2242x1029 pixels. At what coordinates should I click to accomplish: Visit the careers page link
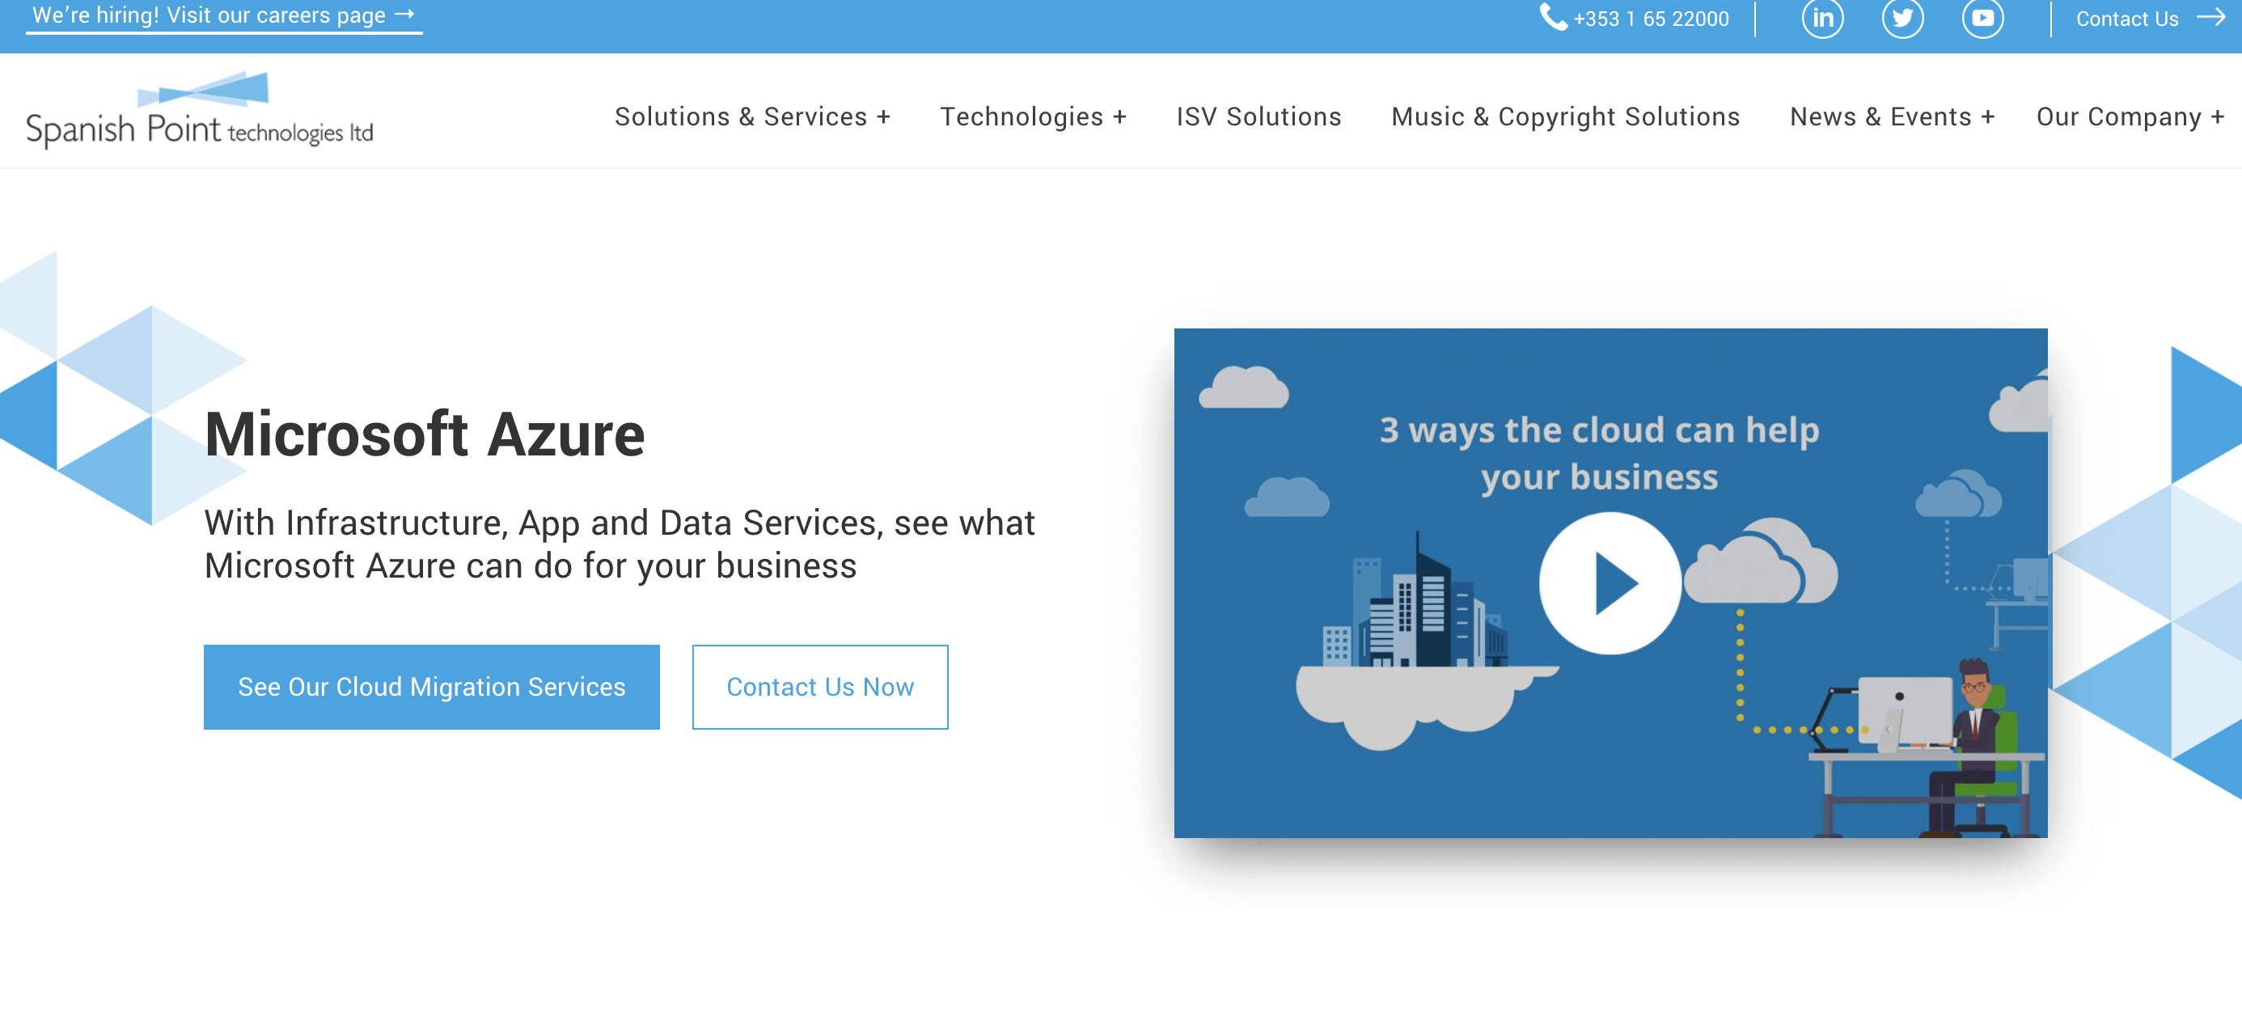click(x=224, y=16)
